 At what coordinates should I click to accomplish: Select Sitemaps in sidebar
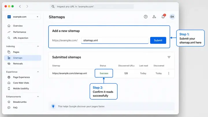point(23,58)
